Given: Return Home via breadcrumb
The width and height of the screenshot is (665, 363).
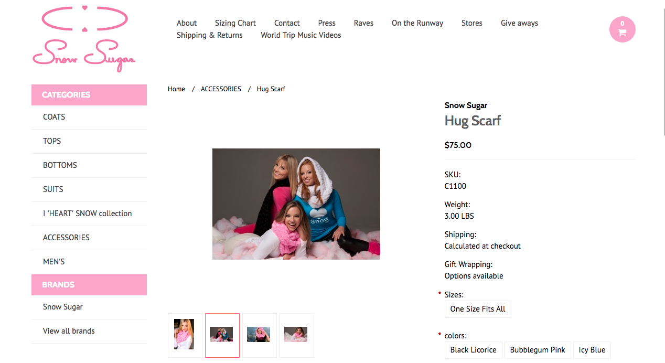Looking at the screenshot, I should pos(176,89).
